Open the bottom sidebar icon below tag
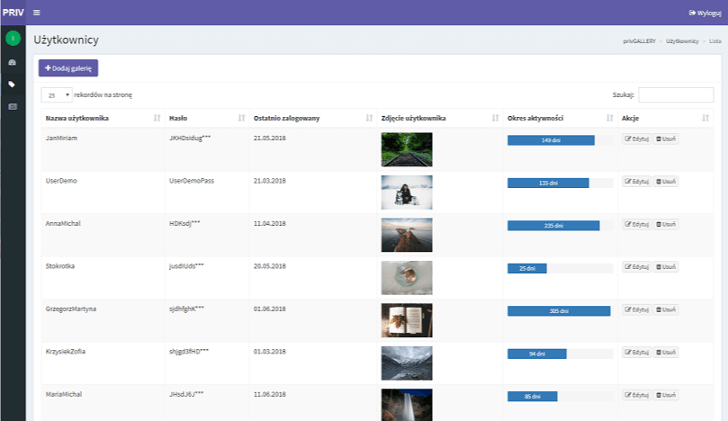 13,106
